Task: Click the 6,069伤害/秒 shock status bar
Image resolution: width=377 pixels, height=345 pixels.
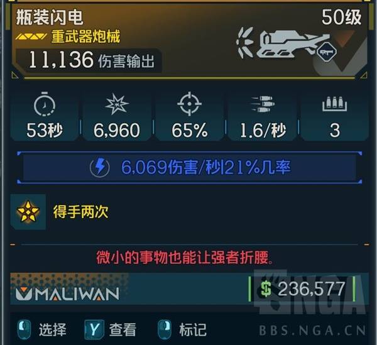Action: (x=190, y=167)
